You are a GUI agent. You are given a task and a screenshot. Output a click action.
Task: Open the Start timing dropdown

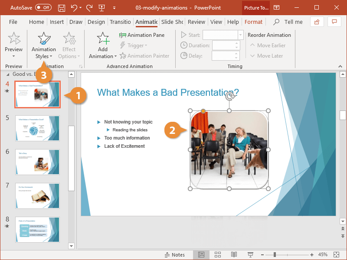coord(240,35)
